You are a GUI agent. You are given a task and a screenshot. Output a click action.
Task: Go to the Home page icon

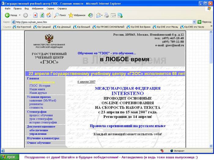coord(49,15)
